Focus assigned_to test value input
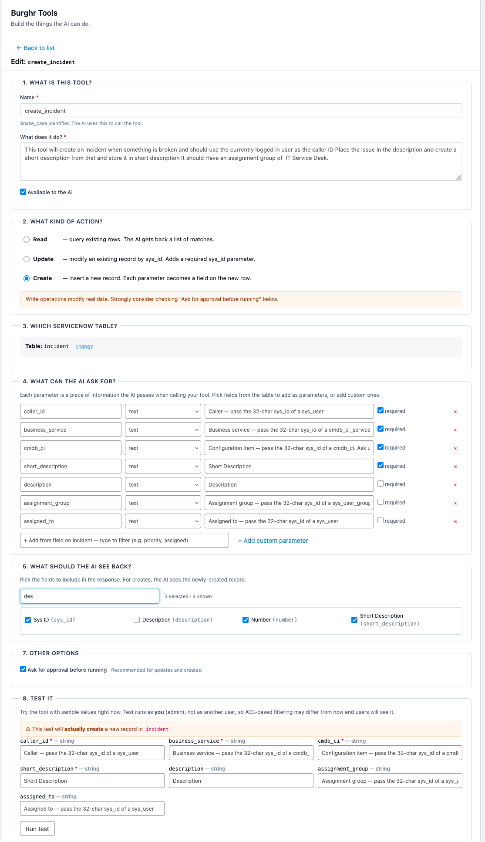 [x=92, y=808]
